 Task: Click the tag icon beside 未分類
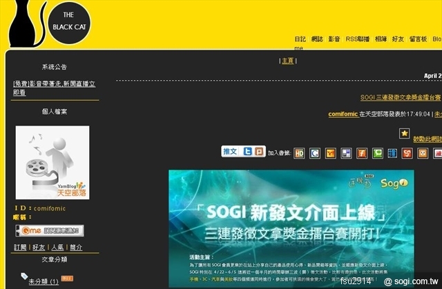click(24, 276)
